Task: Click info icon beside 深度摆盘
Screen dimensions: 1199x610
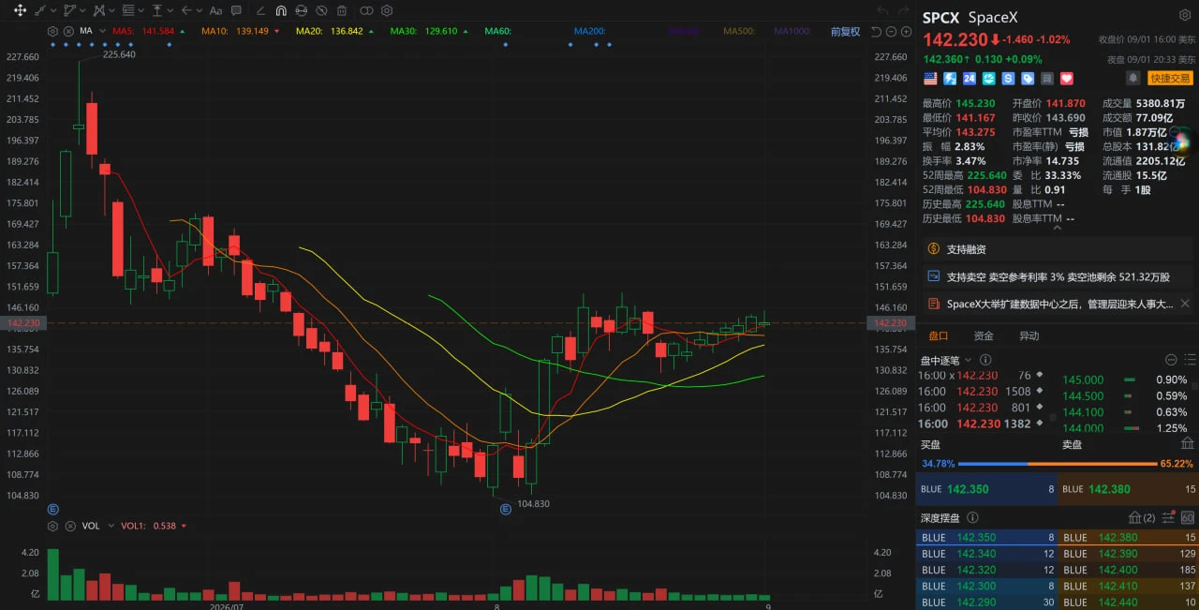Action: click(x=972, y=517)
